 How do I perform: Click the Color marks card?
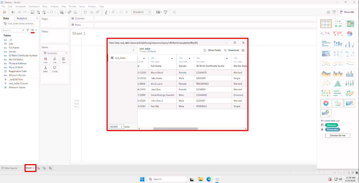pos(45,60)
